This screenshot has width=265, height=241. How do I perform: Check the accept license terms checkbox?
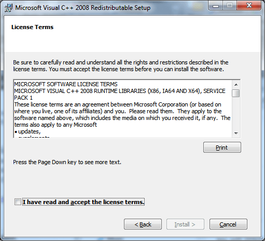[18, 202]
